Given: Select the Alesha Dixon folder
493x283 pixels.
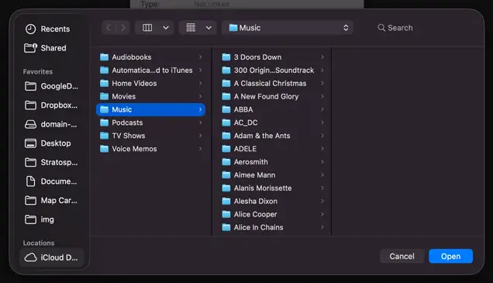Looking at the screenshot, I should click(x=273, y=202).
